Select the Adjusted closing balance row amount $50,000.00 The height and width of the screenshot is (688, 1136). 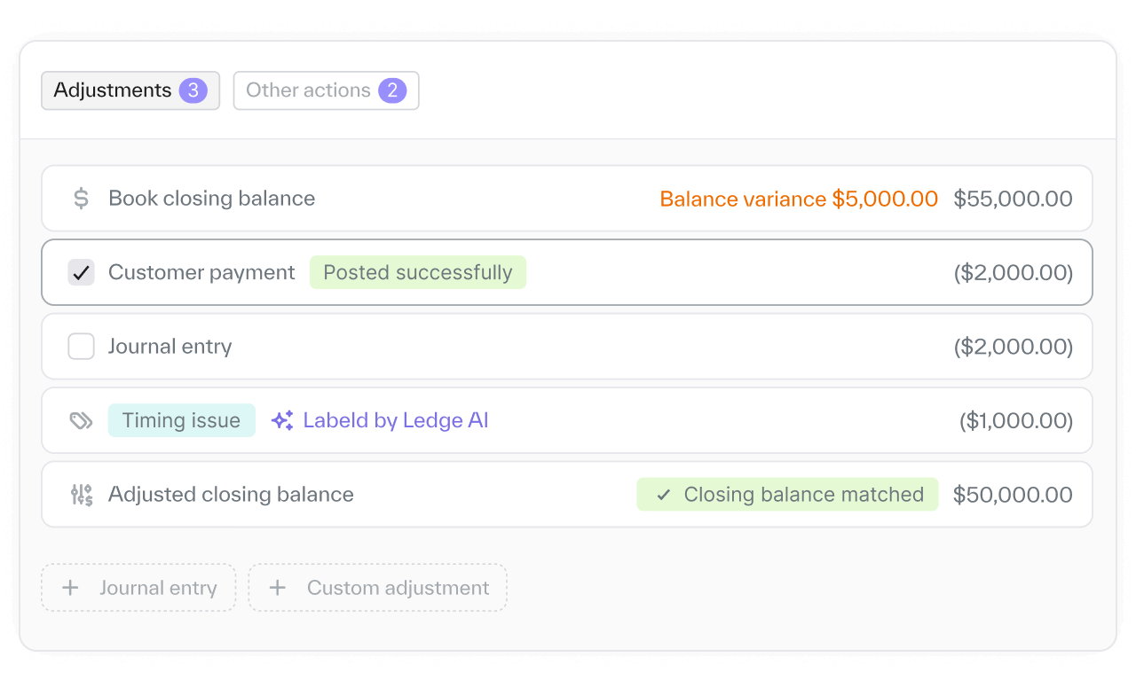pyautogui.click(x=1013, y=495)
